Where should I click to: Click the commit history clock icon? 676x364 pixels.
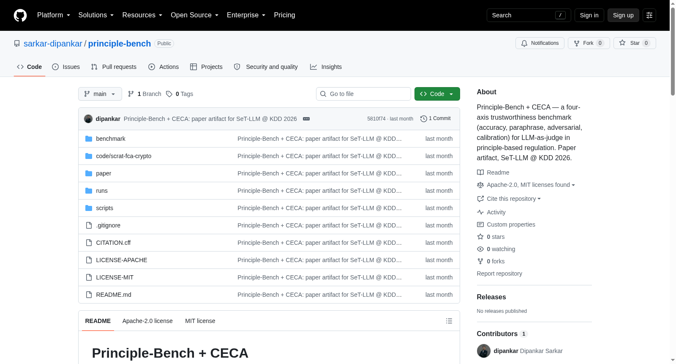click(x=423, y=119)
